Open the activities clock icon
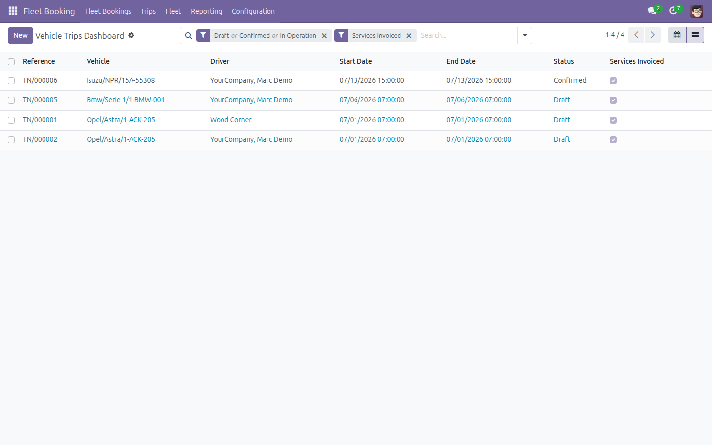The height and width of the screenshot is (445, 712). pyautogui.click(x=673, y=11)
